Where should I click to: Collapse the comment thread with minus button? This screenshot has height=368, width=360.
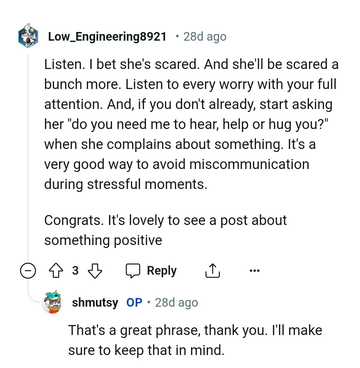[27, 271]
